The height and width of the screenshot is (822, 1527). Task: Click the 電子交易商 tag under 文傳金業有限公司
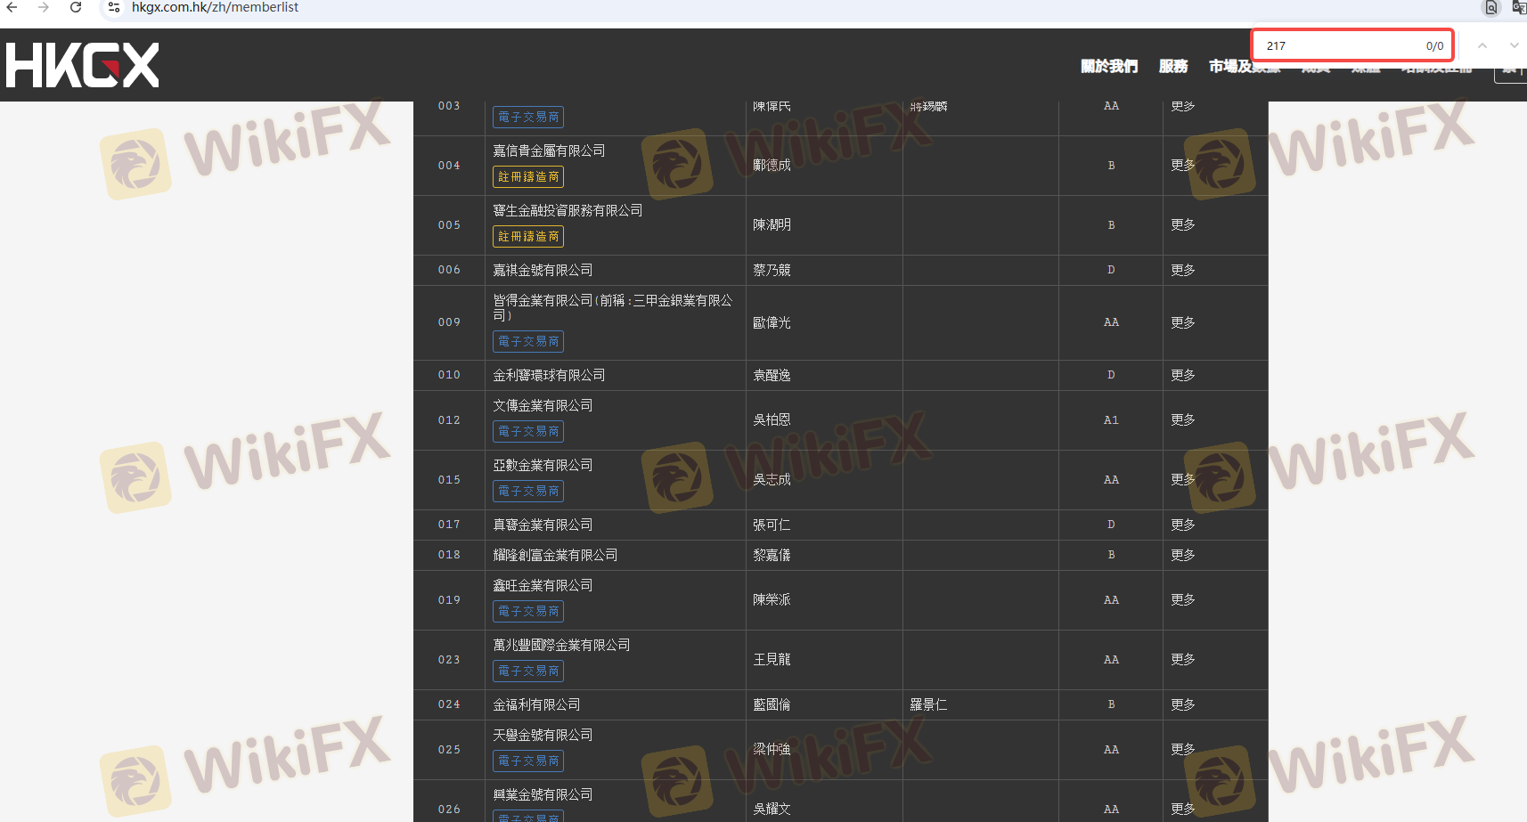coord(528,432)
